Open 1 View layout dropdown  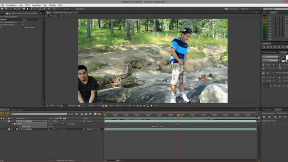click(x=130, y=106)
